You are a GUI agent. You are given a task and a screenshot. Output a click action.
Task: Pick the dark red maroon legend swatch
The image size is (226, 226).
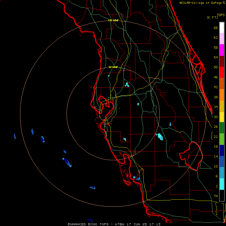click(x=222, y=61)
